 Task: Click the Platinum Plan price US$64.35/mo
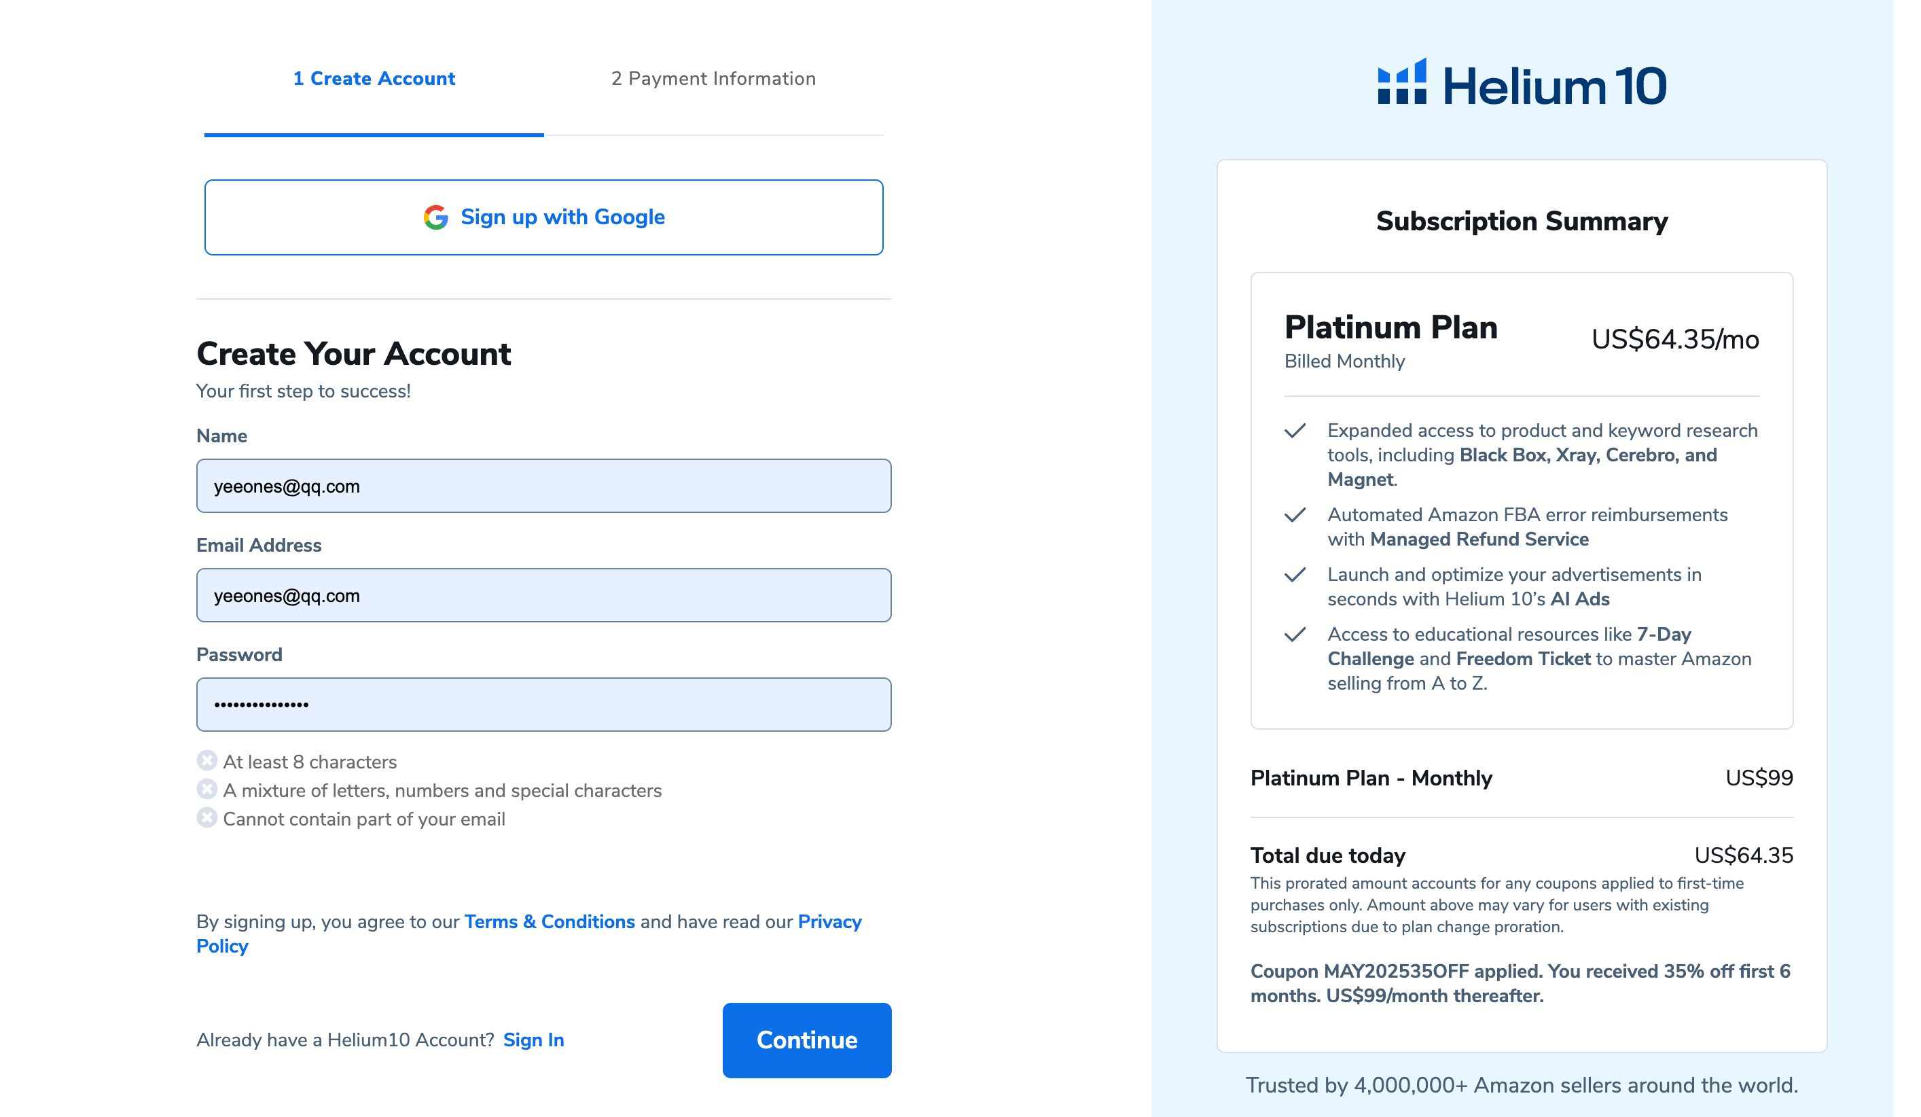[1675, 339]
